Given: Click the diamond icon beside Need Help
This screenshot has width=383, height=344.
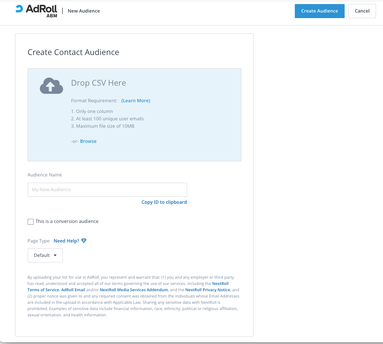Looking at the screenshot, I should (84, 241).
